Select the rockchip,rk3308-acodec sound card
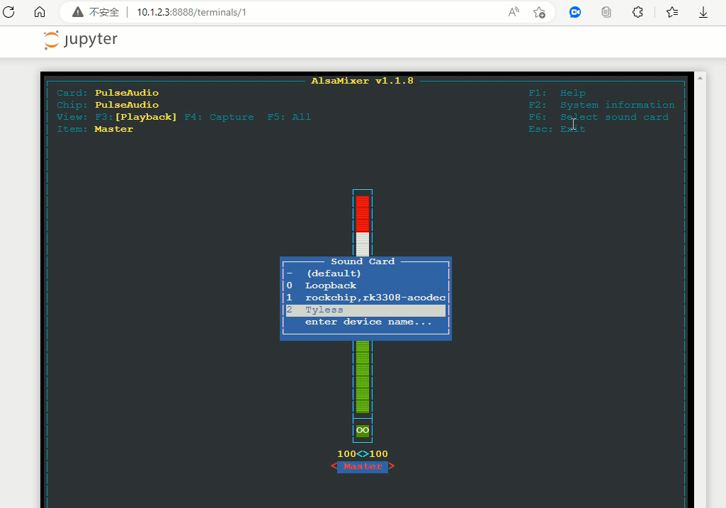 click(365, 298)
